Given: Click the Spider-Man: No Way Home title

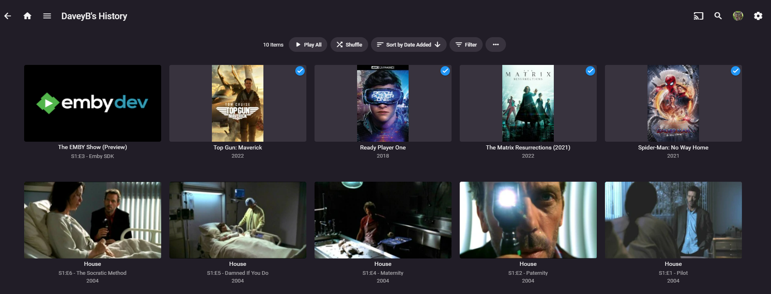Looking at the screenshot, I should click(673, 147).
